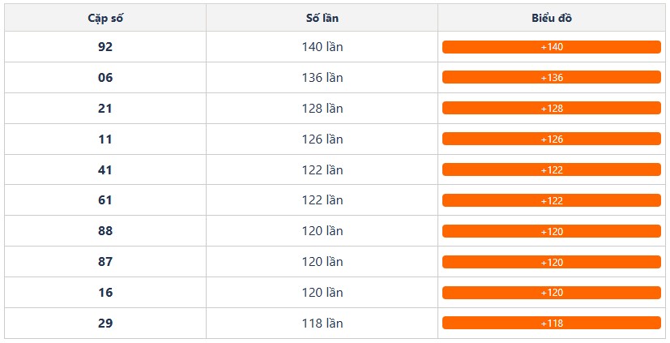Select pair number 06

pyautogui.click(x=105, y=78)
